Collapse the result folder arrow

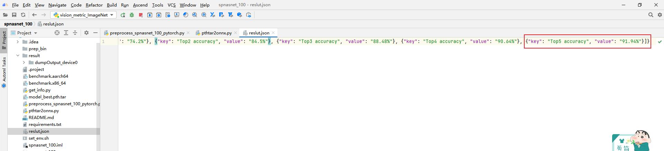[18, 55]
